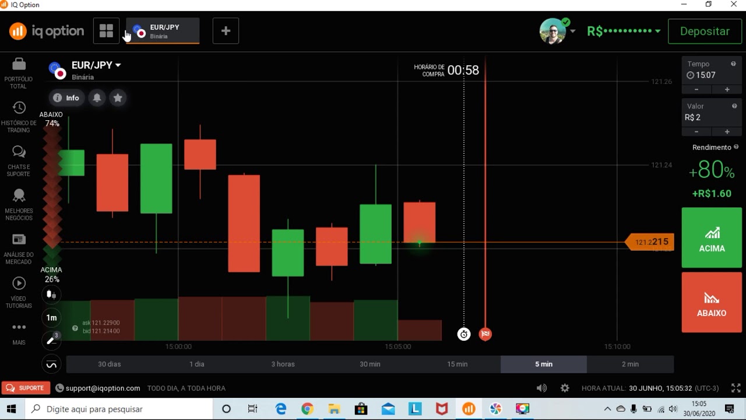Select the 2 min time range
Screen dimensions: 746x420
coord(630,364)
